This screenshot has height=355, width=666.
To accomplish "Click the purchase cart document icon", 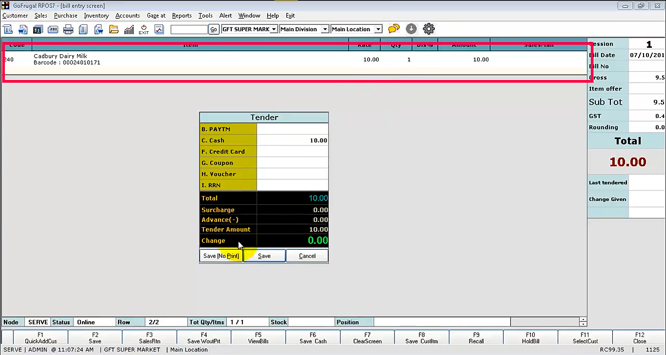I will [x=98, y=29].
